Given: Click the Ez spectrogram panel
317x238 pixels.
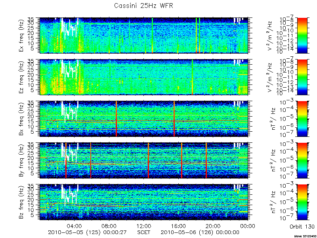Looking at the screenshot, I should tap(144, 77).
